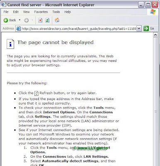This screenshot has height=166, width=160.
Task: Maximize the Internet Explorer window
Action: 148,5
